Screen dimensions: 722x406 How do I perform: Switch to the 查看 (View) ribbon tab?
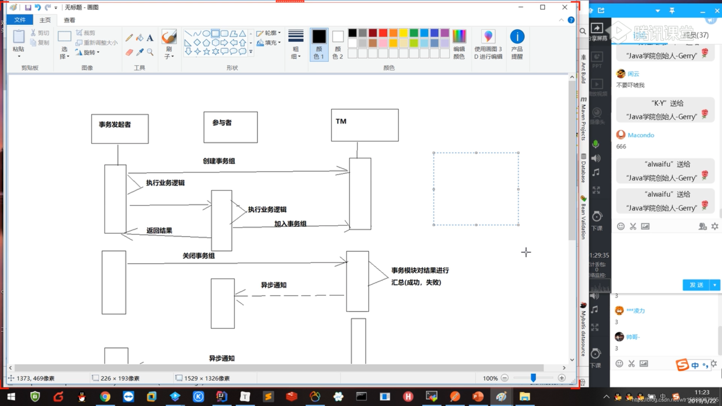pos(69,20)
